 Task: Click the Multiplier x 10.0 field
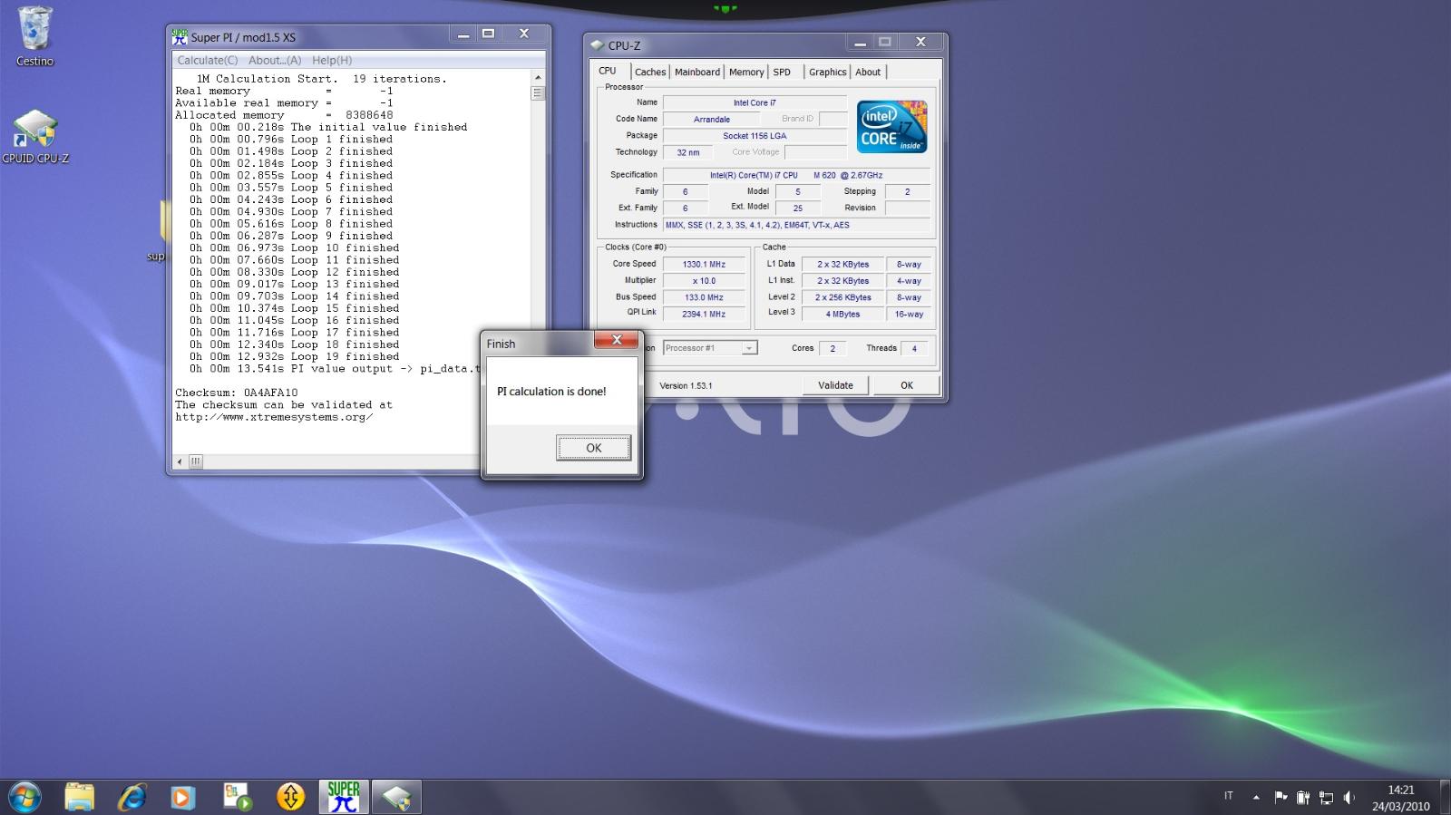[704, 281]
